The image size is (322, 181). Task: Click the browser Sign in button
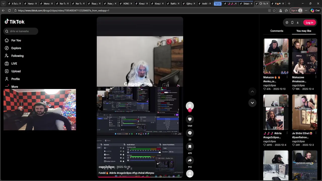tap(297, 11)
